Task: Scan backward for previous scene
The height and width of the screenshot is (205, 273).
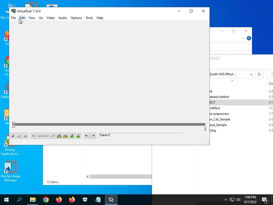Action: 72,136
